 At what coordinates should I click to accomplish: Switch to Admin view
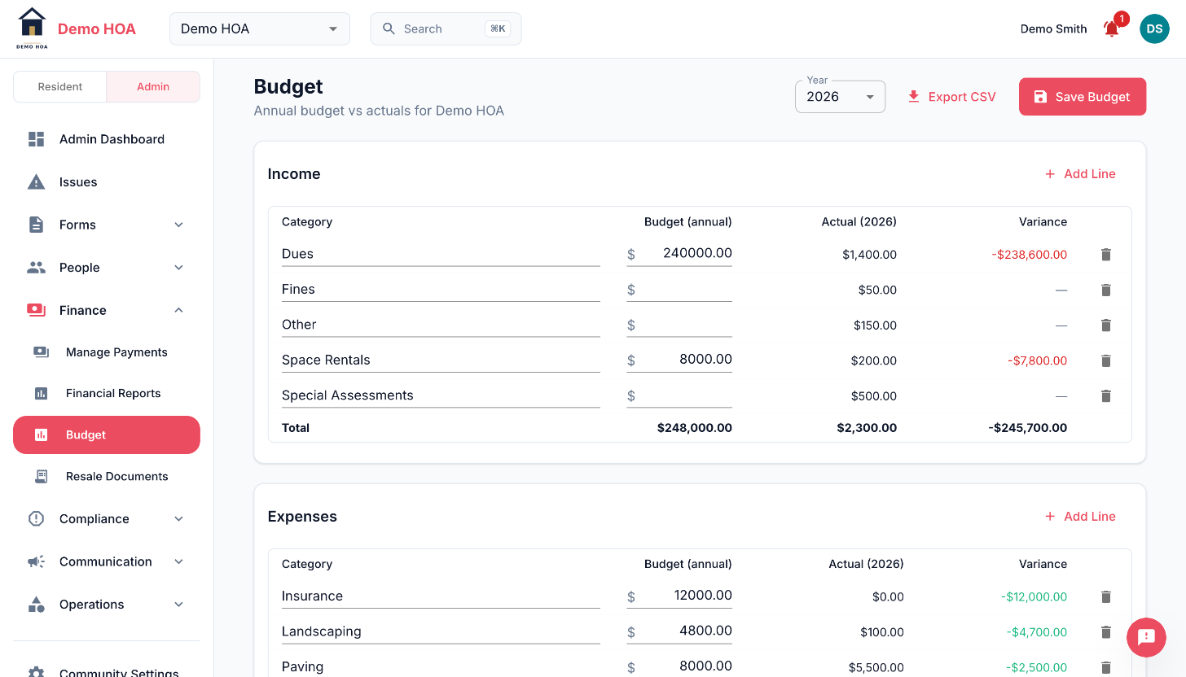click(153, 87)
